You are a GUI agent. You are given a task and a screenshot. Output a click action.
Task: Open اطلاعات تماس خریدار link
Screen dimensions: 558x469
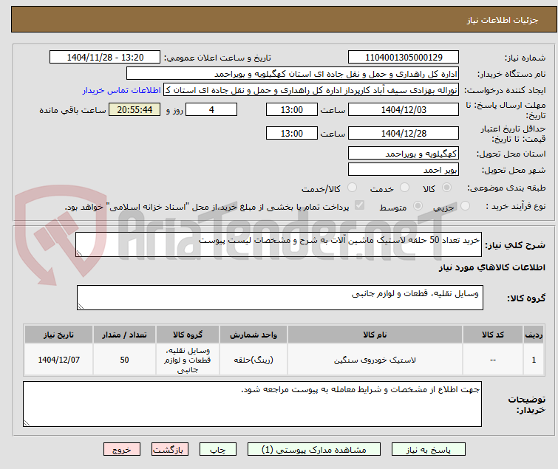pyautogui.click(x=121, y=90)
